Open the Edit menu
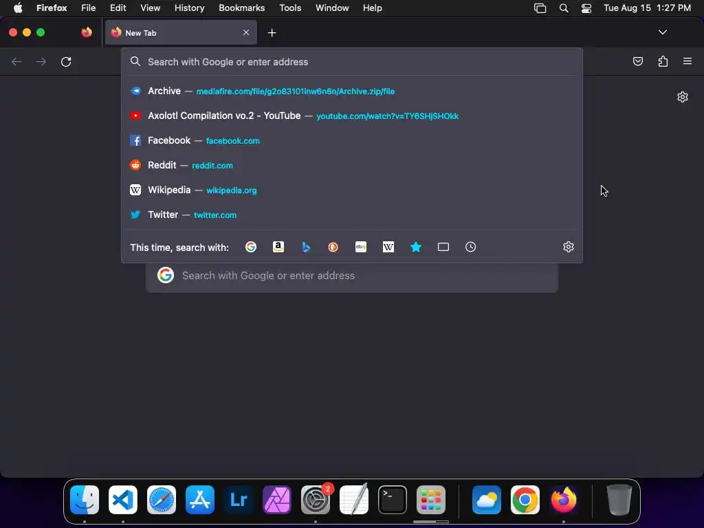The image size is (704, 528). pyautogui.click(x=118, y=8)
